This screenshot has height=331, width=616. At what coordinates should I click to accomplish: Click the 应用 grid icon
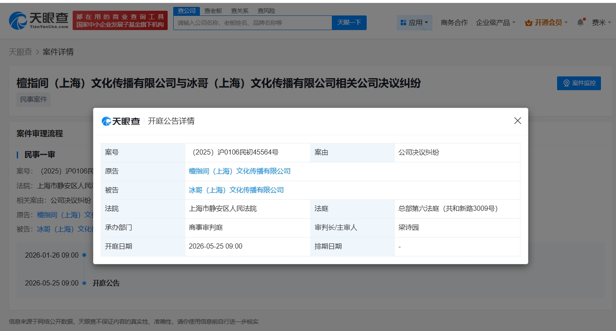(403, 23)
